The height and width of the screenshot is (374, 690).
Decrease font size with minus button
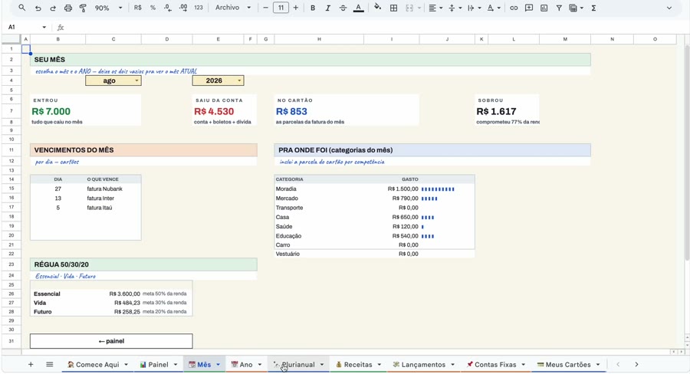tap(265, 8)
